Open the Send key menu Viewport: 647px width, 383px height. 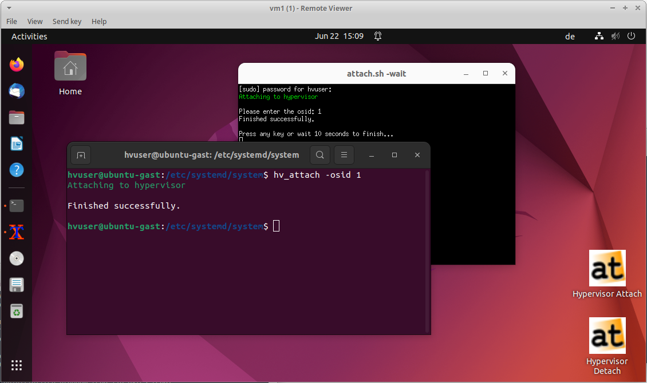click(67, 21)
